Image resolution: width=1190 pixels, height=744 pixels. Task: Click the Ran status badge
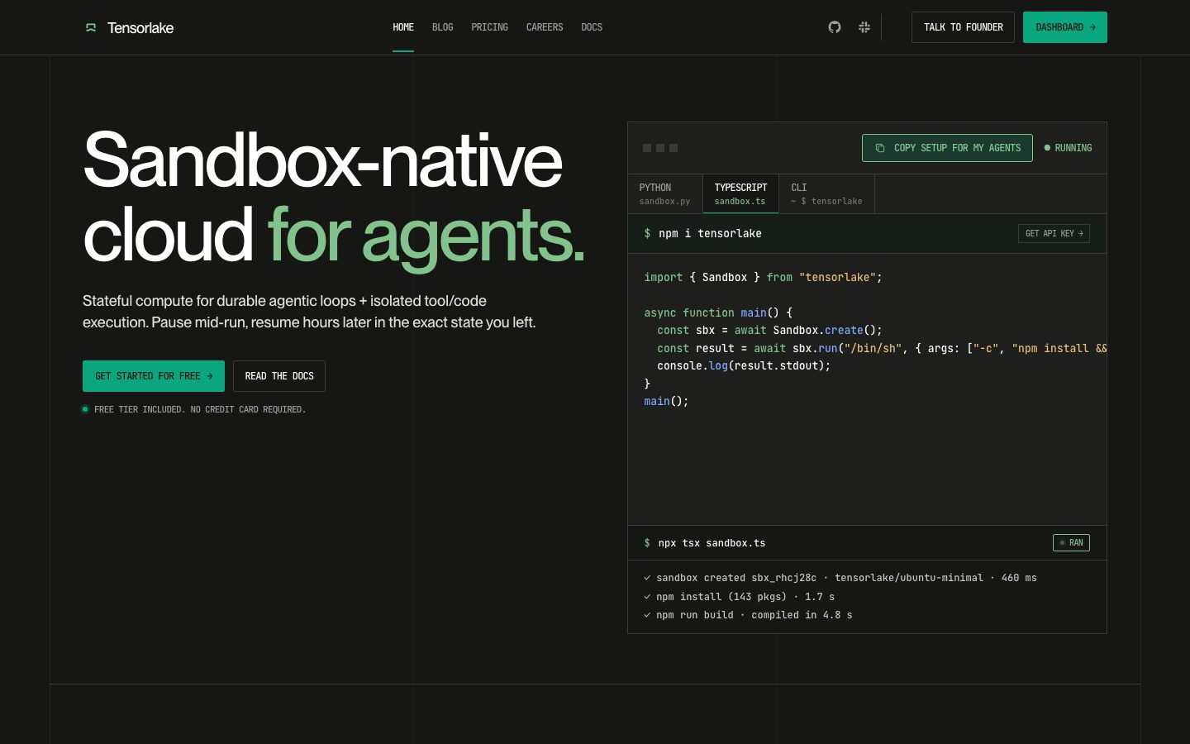click(1071, 543)
